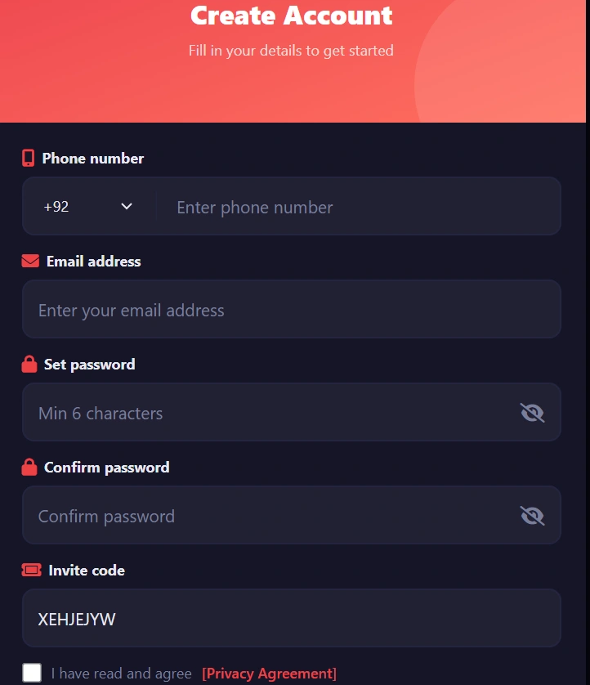Viewport: 590px width, 685px height.
Task: Check the I have read and agree box
Action: pos(32,673)
